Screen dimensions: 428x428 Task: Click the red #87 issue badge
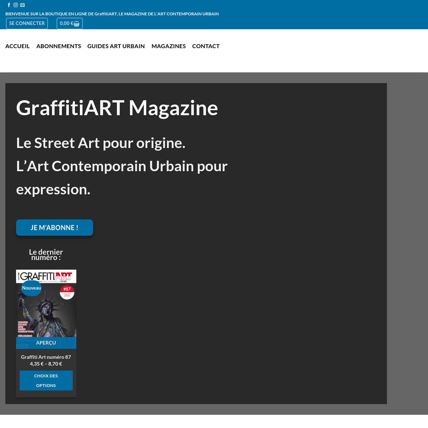tap(67, 292)
